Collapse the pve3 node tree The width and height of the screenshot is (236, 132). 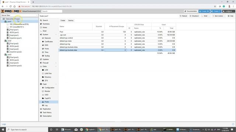pos(4,55)
